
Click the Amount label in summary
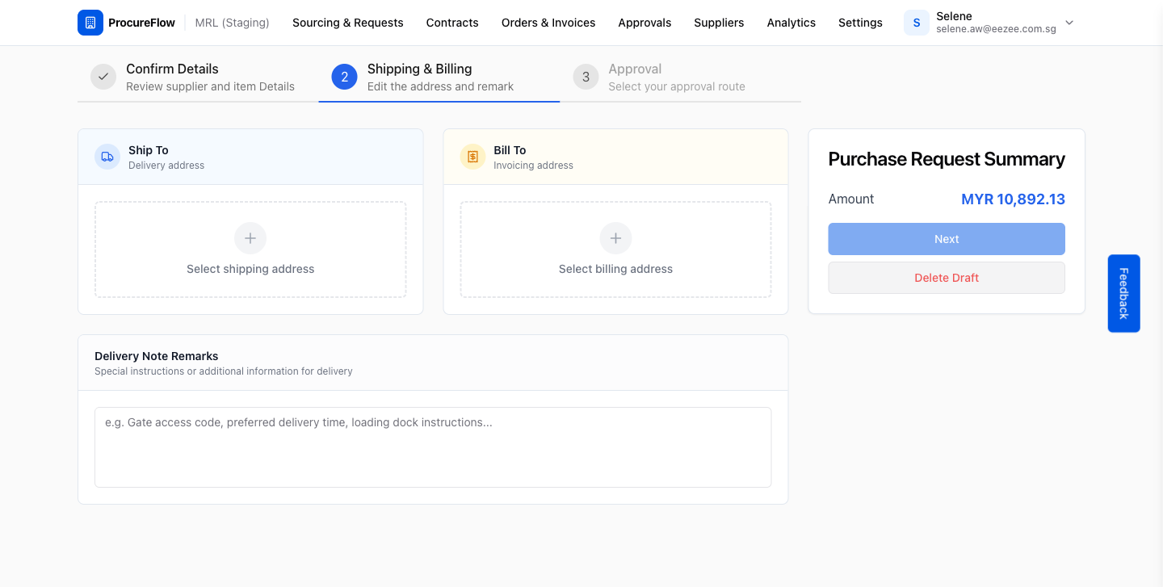point(851,199)
